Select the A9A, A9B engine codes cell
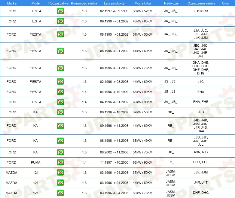This screenshot has height=198, width=235. (201, 152)
